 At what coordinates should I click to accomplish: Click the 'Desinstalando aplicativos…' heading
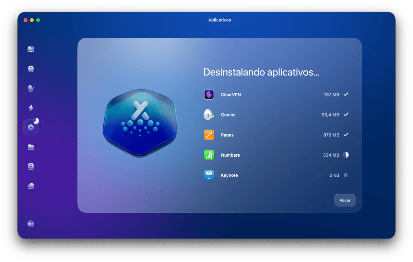click(261, 72)
